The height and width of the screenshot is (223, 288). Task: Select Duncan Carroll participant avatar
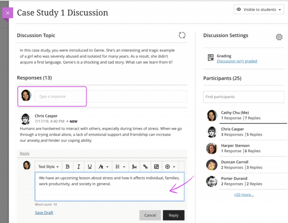coord(211,165)
